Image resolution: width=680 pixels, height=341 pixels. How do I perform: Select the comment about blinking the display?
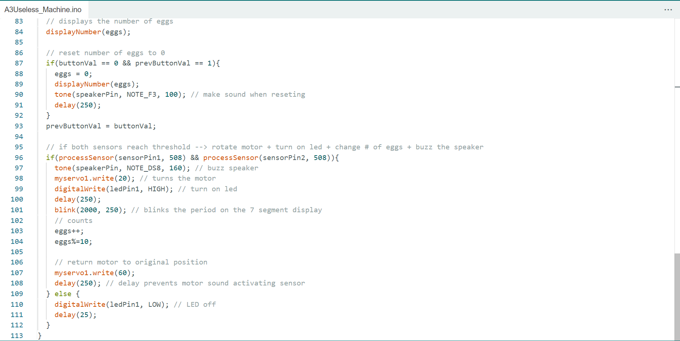coord(227,210)
